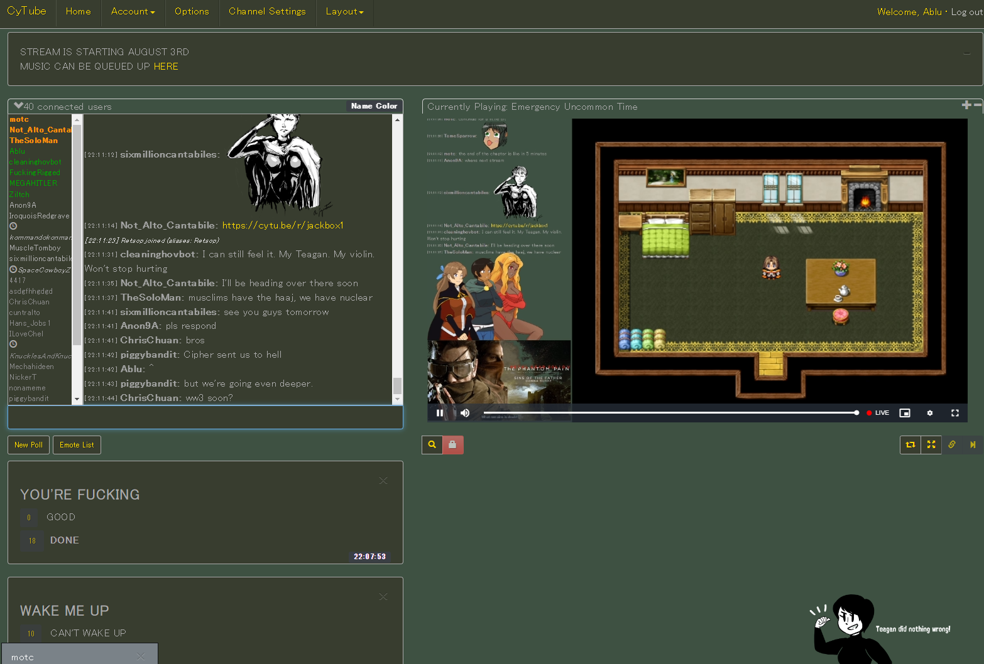Minimize the announcement banner
Image resolution: width=984 pixels, height=664 pixels.
(x=966, y=53)
